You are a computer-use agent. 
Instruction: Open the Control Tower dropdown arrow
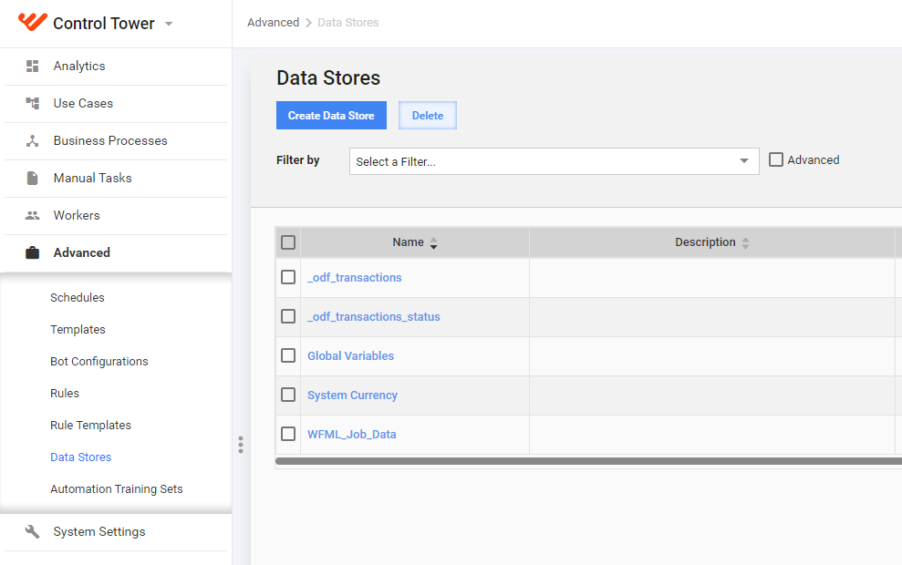pyautogui.click(x=169, y=24)
